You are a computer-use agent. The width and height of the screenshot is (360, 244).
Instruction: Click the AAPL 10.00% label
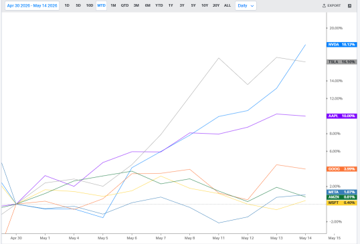(x=342, y=116)
